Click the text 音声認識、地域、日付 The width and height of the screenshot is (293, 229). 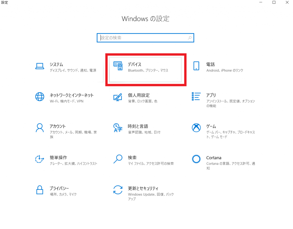(x=144, y=132)
